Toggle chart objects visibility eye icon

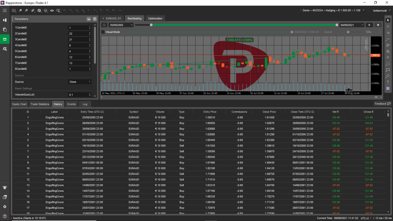[52, 10]
